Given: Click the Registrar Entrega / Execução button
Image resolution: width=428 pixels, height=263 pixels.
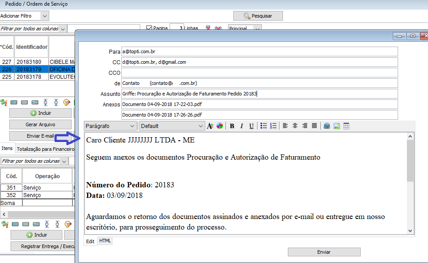Looking at the screenshot, I should (43, 246).
